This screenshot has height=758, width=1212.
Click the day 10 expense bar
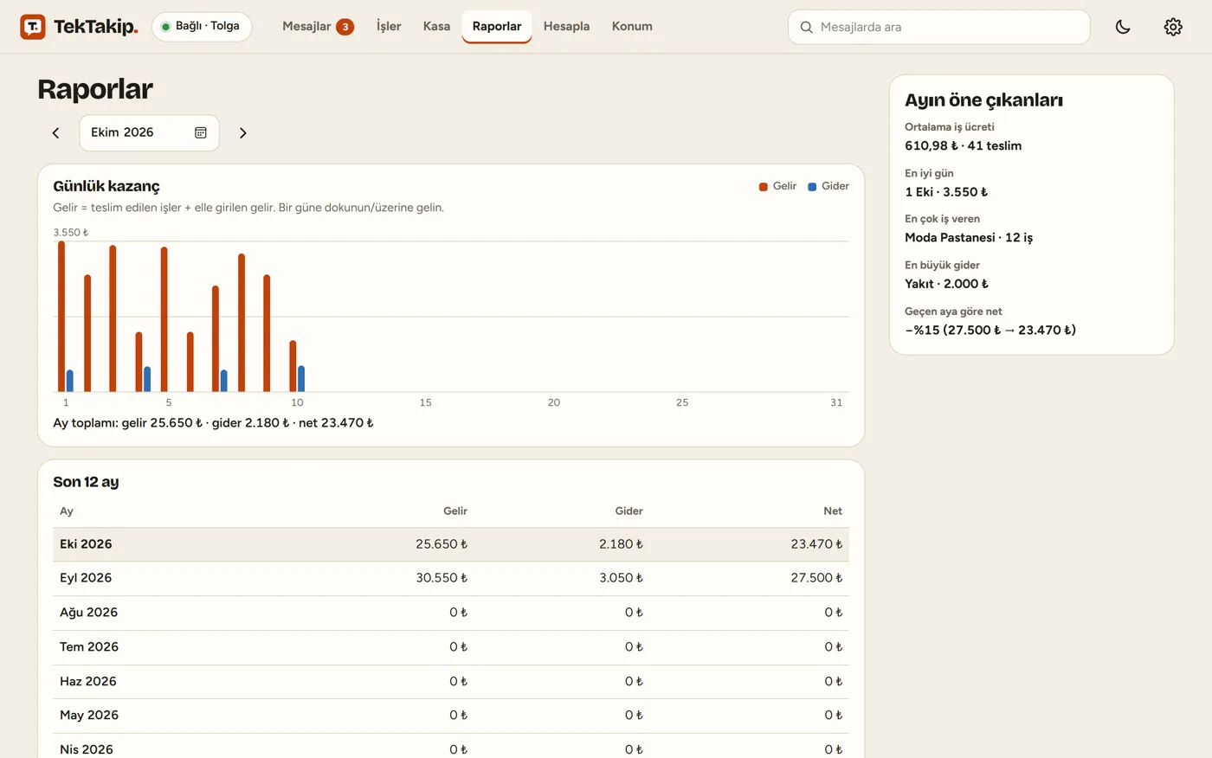(301, 379)
